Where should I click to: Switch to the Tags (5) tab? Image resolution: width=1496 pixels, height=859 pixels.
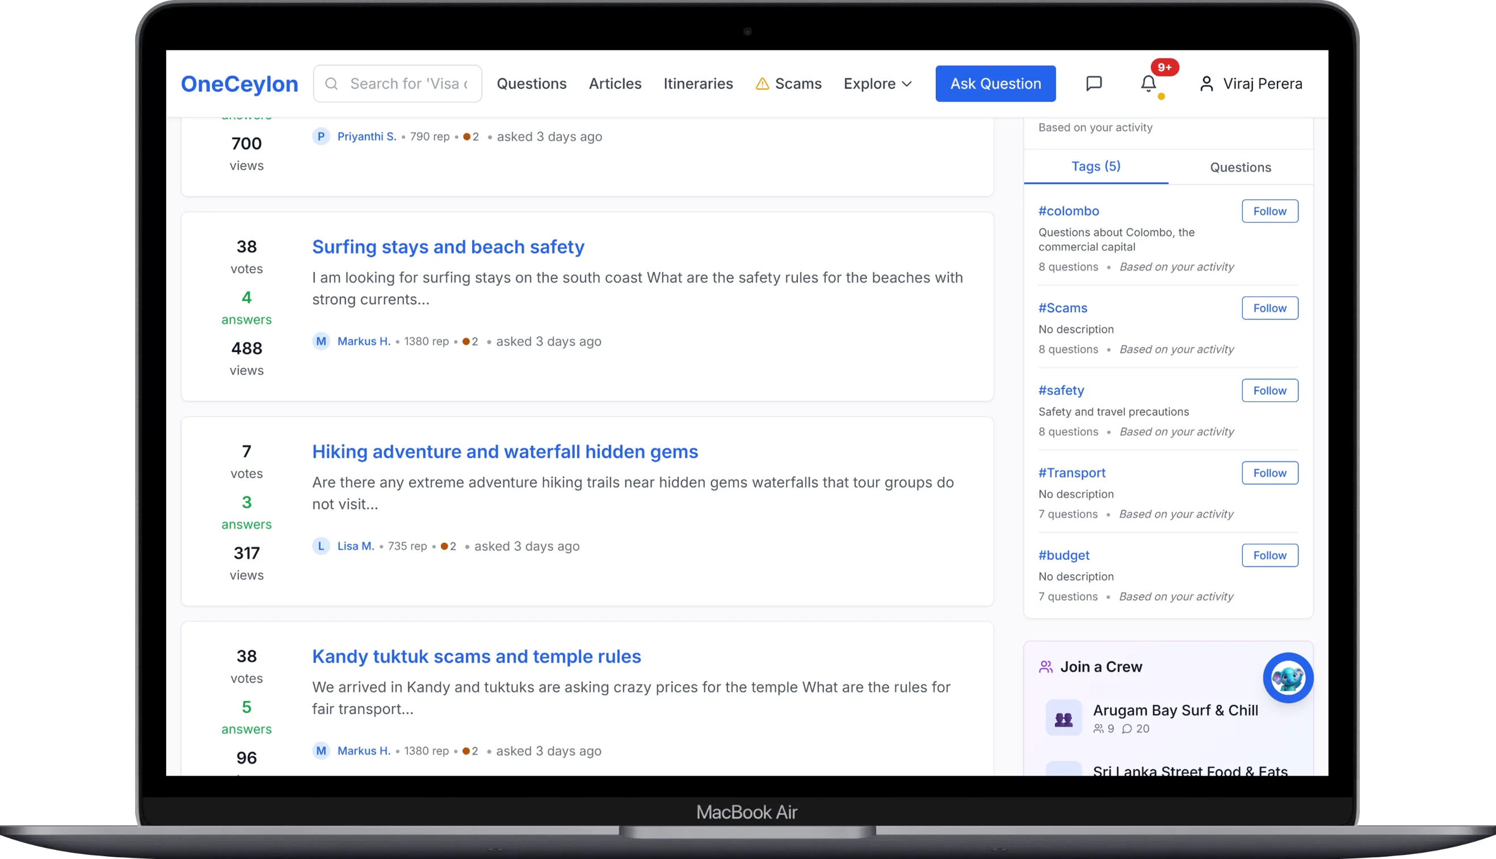pyautogui.click(x=1096, y=166)
